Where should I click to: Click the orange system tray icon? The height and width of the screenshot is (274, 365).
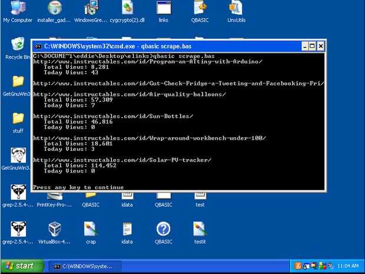(297, 266)
